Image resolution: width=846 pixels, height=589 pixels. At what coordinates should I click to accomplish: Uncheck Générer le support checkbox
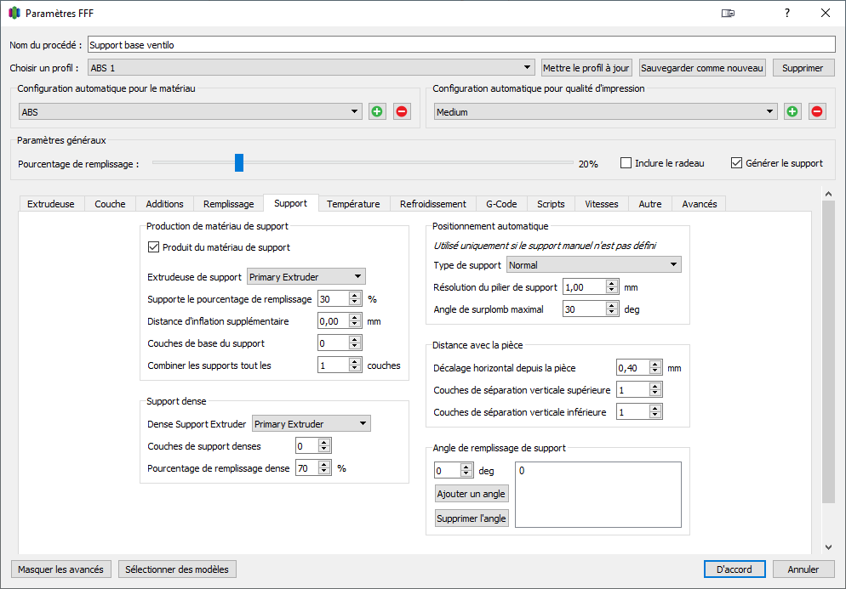coord(737,163)
